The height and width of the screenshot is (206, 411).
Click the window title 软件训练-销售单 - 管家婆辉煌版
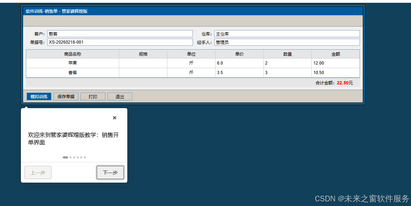pyautogui.click(x=57, y=11)
